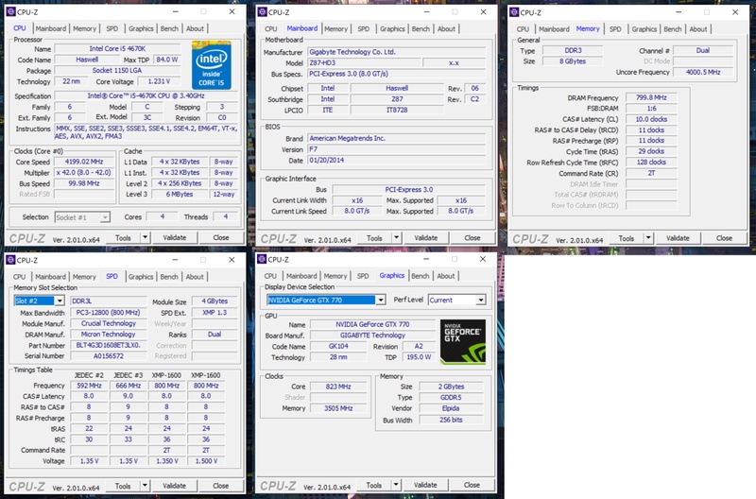Viewport: 756px width, 499px height.
Task: Click CPU-Z app icon in Mainboard window title bar
Action: [x=263, y=12]
